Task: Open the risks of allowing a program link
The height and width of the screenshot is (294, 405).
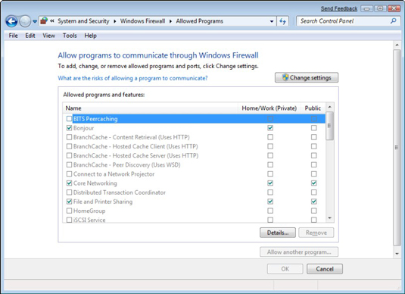Action: [132, 78]
